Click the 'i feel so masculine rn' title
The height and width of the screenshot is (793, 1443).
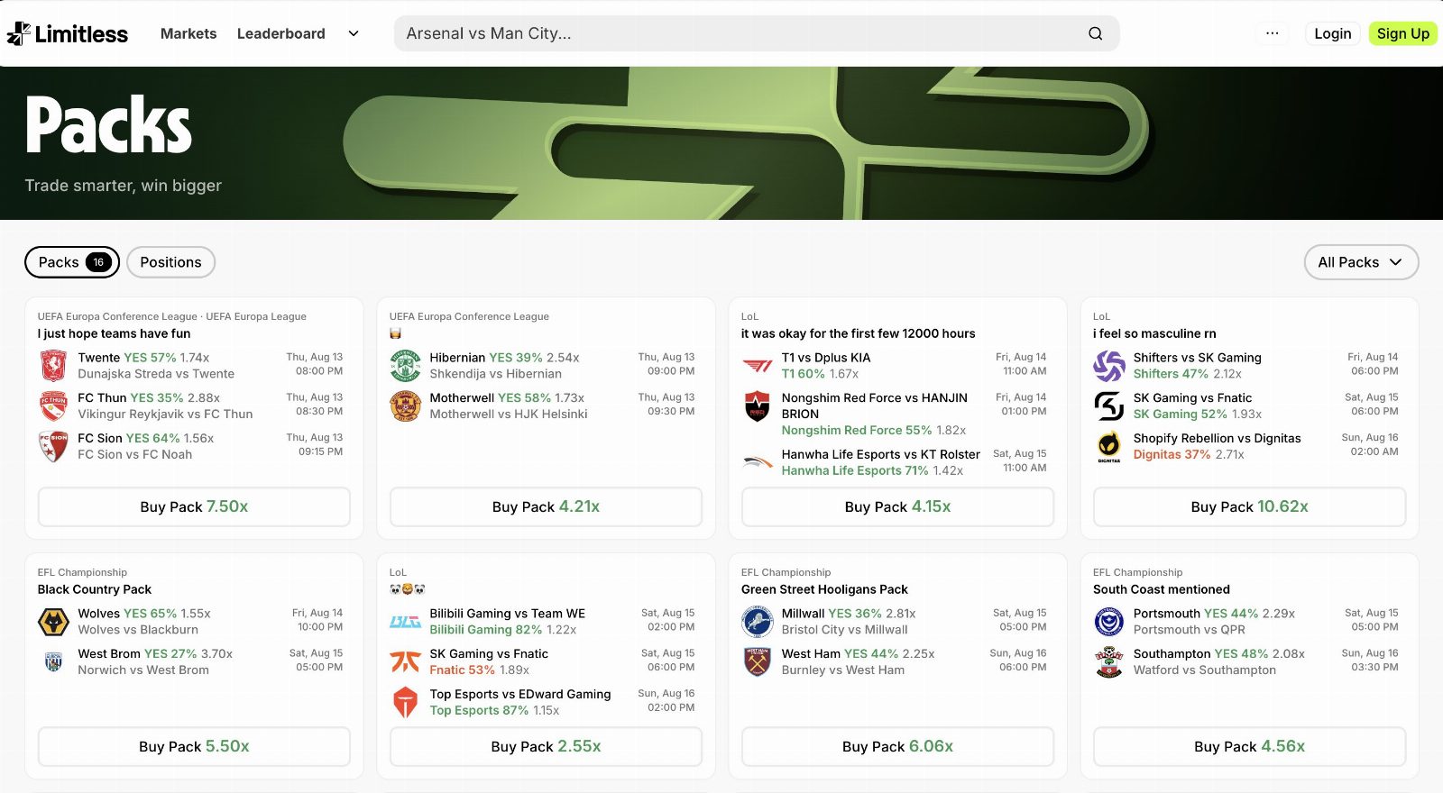[x=1154, y=333]
